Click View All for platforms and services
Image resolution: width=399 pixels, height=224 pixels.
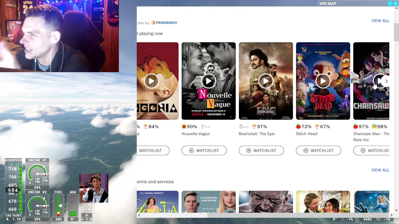(380, 170)
